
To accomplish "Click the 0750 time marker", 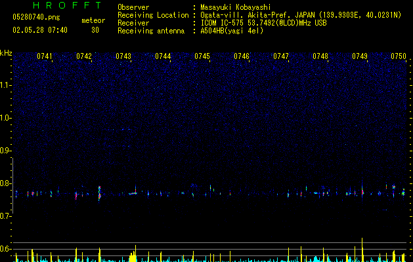I will 399,56.
